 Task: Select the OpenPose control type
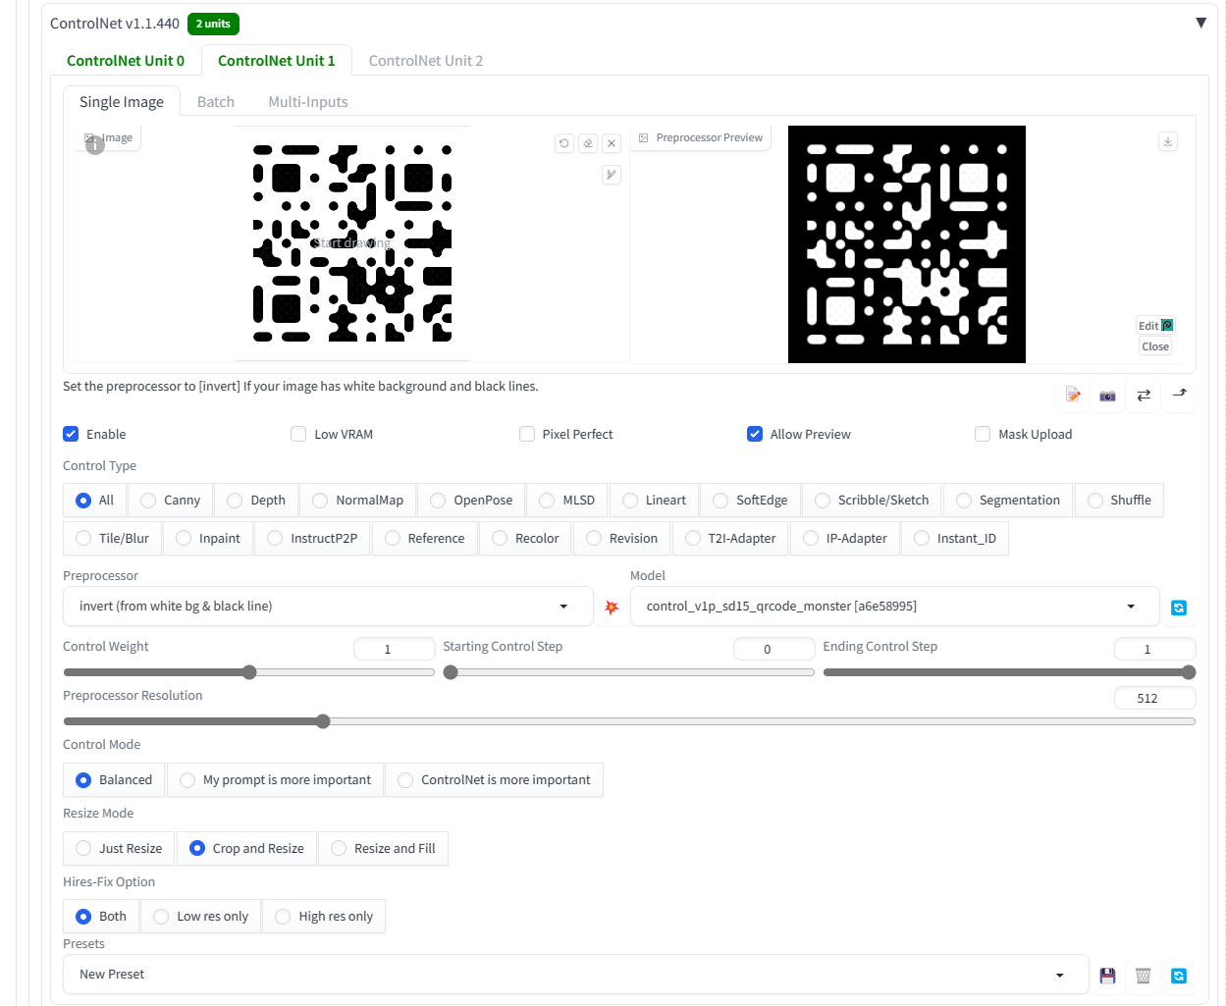pos(471,501)
